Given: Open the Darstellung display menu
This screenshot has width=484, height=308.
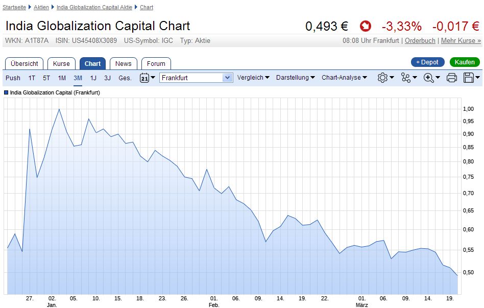Looking at the screenshot, I should [296, 78].
